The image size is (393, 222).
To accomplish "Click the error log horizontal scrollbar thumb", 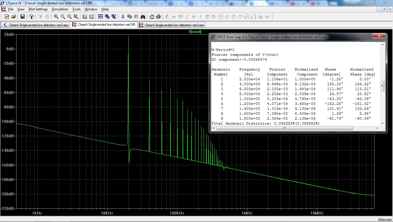I will point(284,128).
